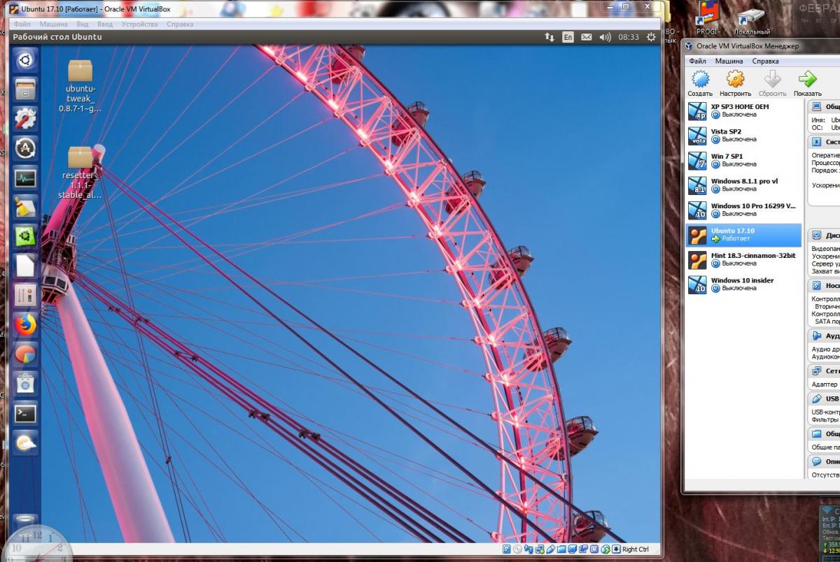
Task: Open the Устройства menu in the VM window
Action: click(139, 24)
